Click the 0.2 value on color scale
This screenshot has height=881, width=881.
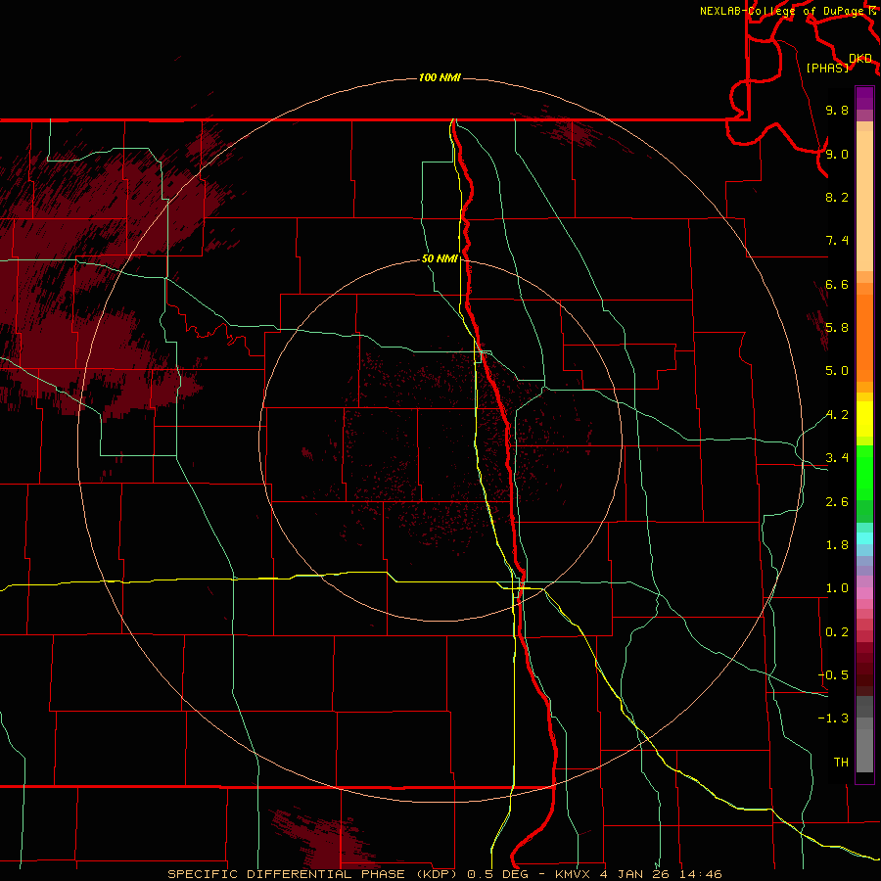[837, 632]
